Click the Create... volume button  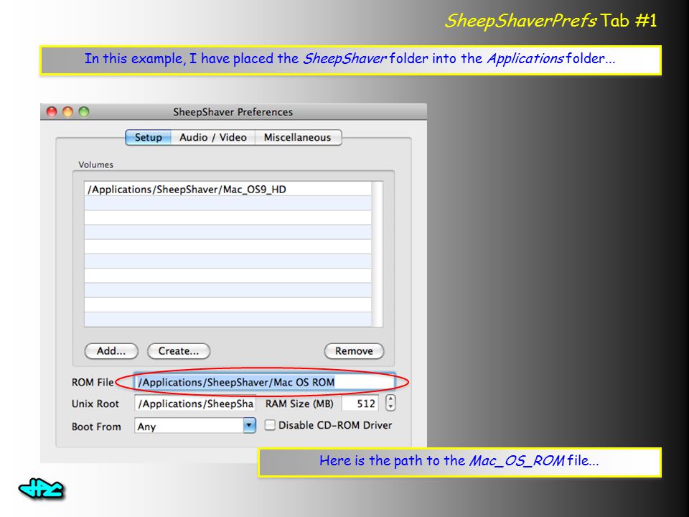coord(179,351)
